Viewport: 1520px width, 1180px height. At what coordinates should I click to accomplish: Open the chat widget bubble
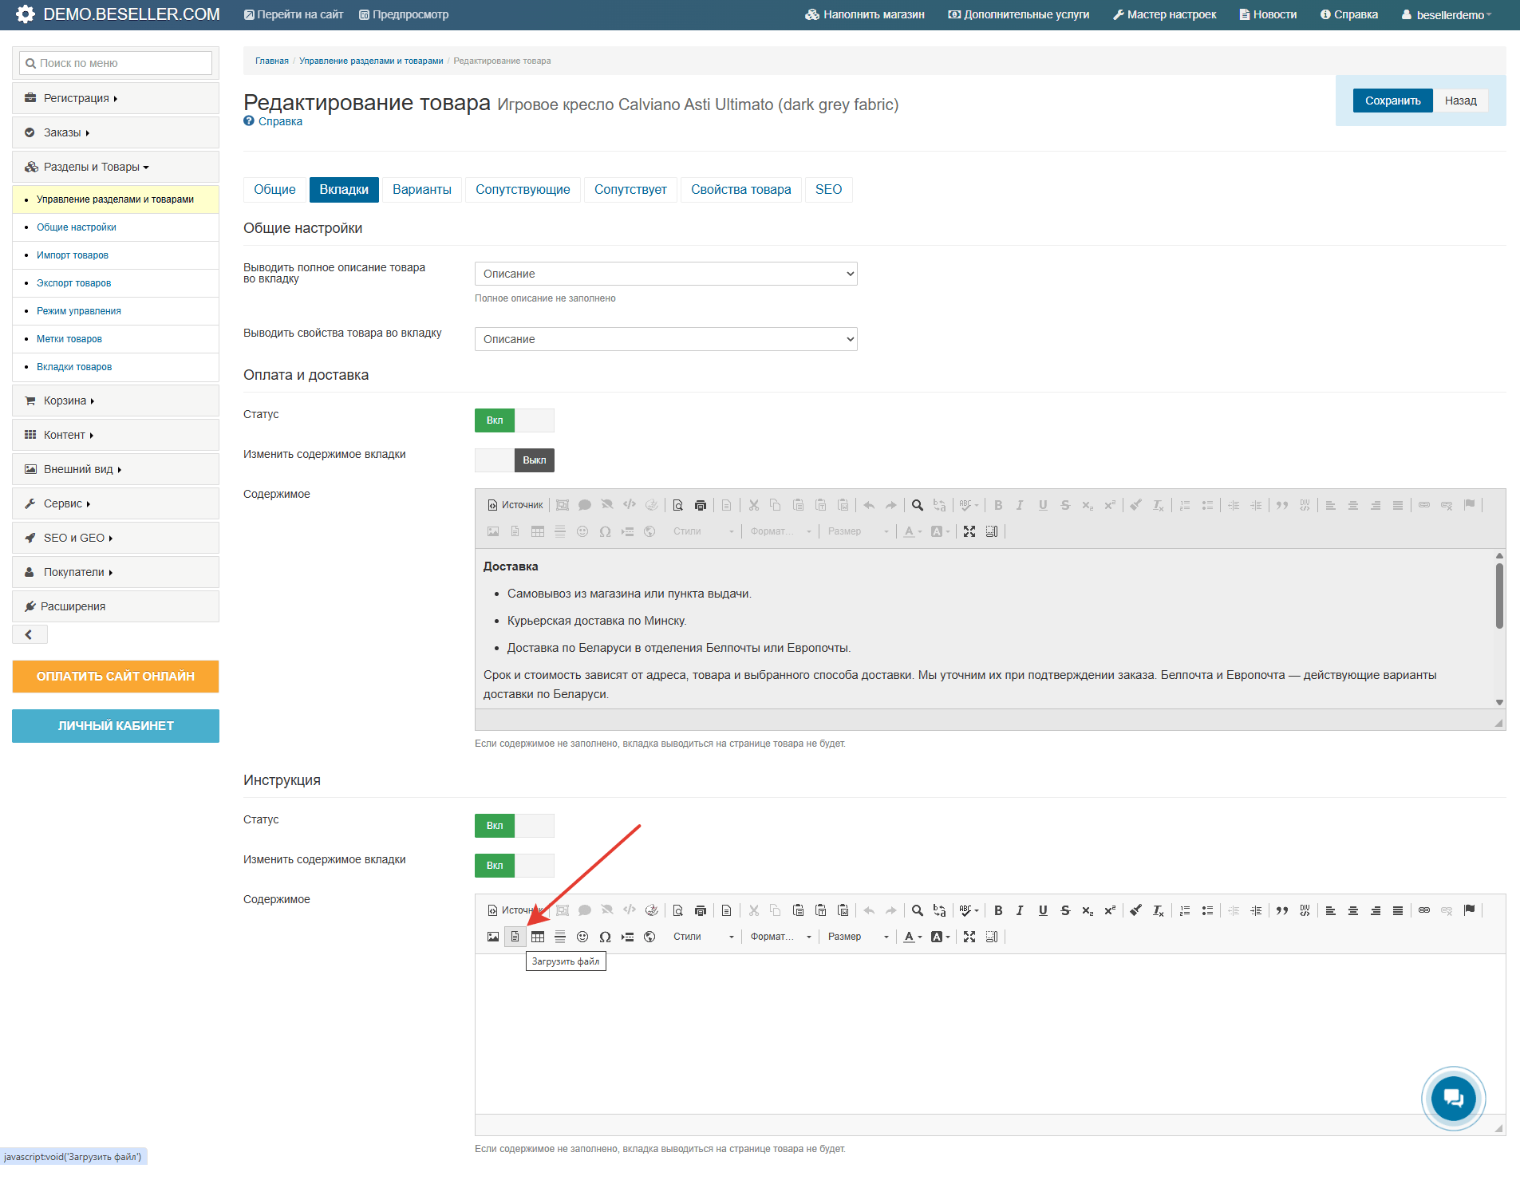click(1453, 1098)
